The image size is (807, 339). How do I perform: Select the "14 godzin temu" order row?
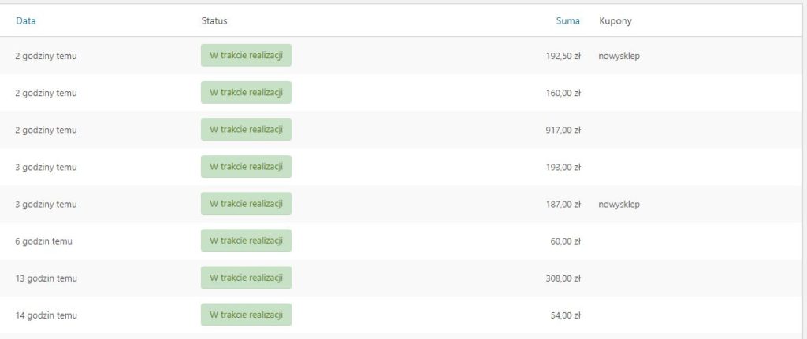46,315
